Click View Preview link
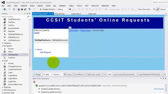 159,89
